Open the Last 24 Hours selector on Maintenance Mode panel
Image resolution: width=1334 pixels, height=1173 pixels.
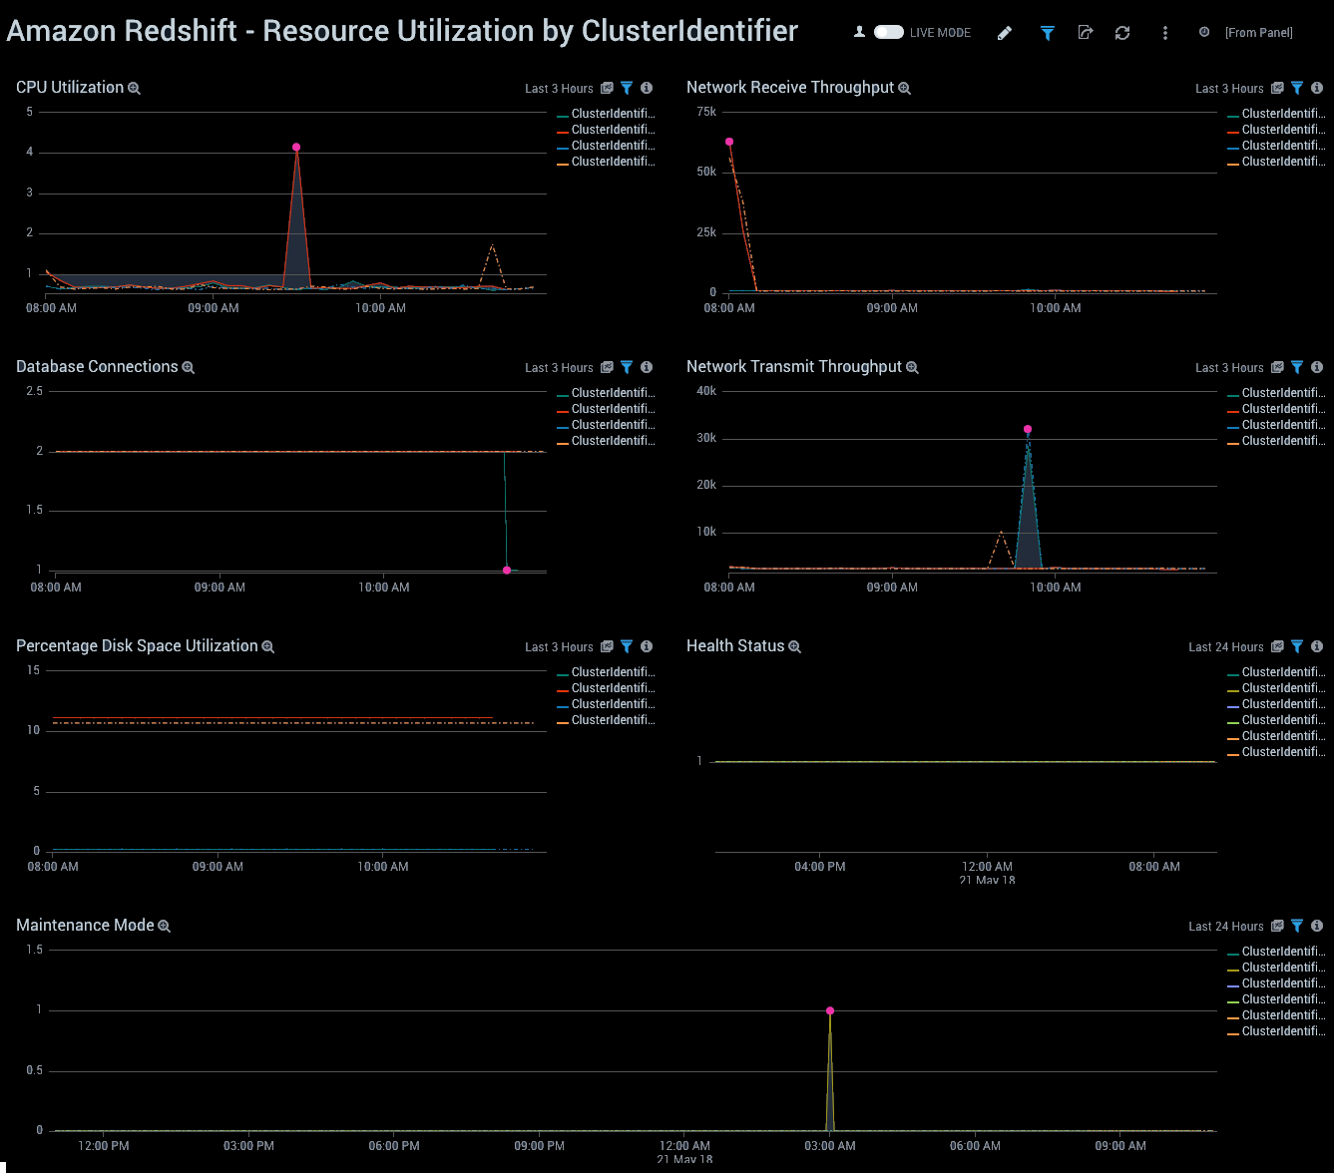tap(1225, 926)
